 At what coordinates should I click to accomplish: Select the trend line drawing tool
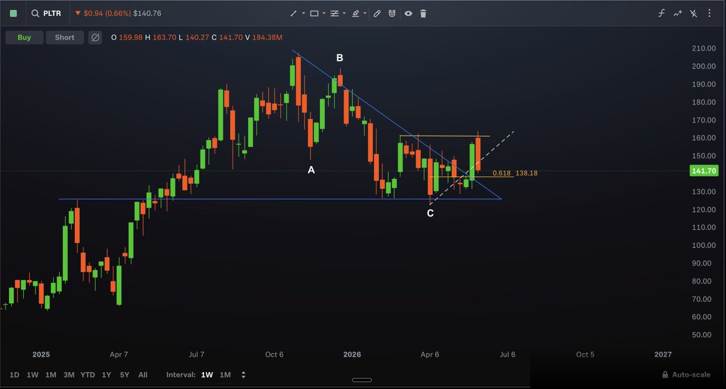[x=293, y=13]
